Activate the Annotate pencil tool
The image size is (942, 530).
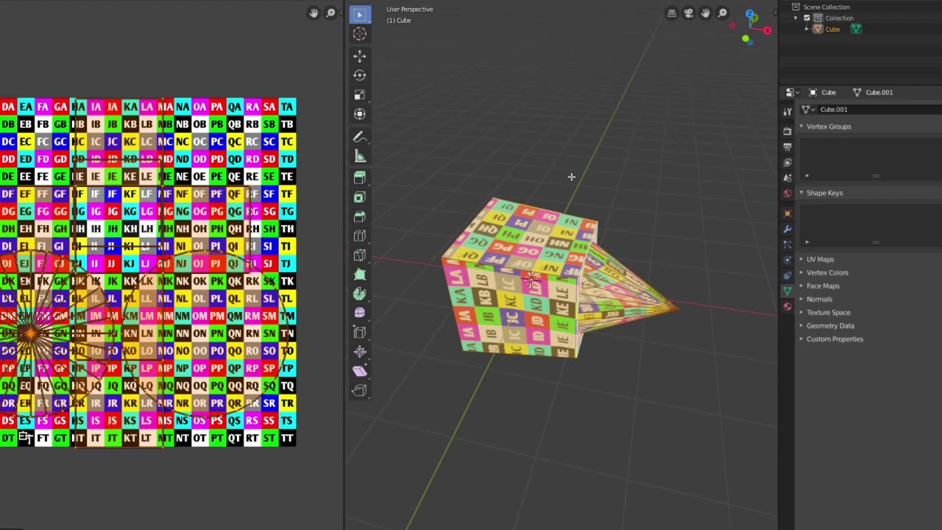(x=359, y=137)
